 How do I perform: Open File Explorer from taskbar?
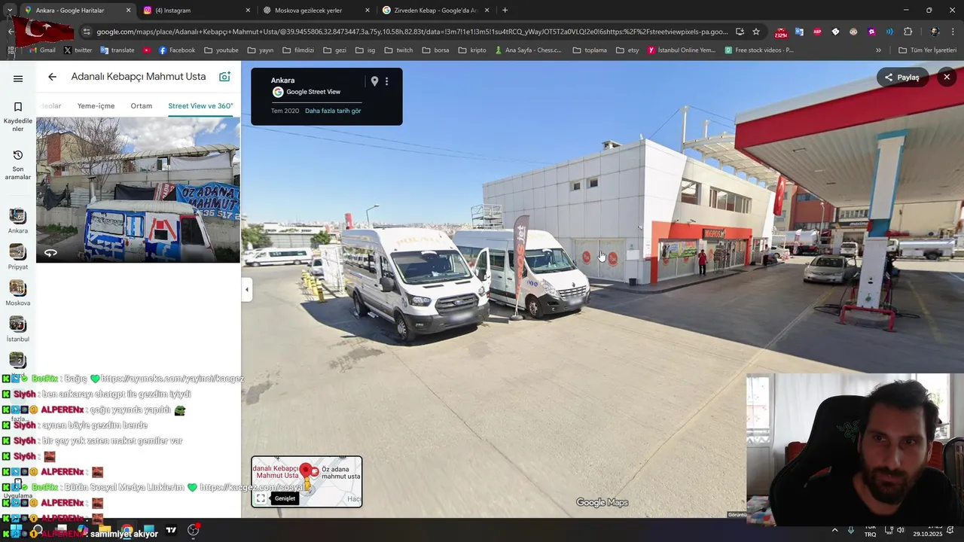(105, 530)
